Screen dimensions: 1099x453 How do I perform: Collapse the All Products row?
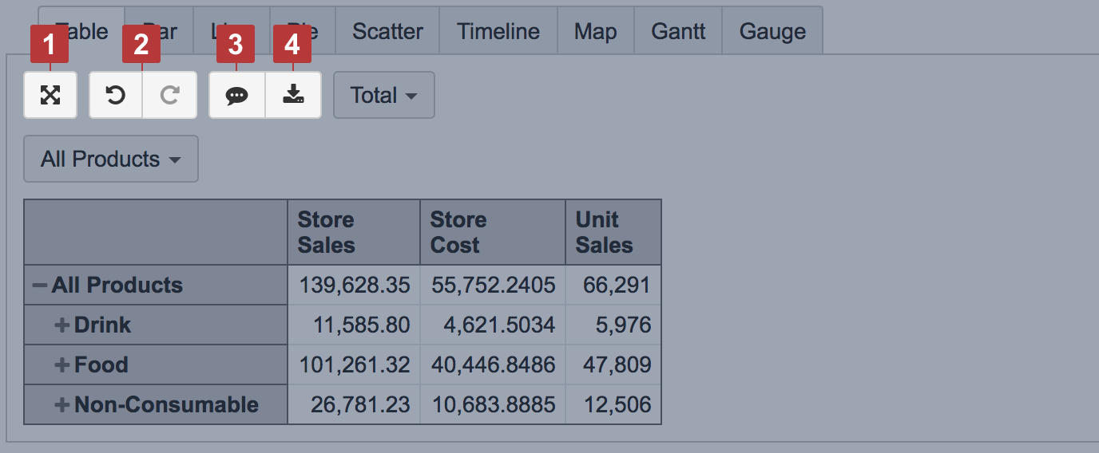[40, 286]
